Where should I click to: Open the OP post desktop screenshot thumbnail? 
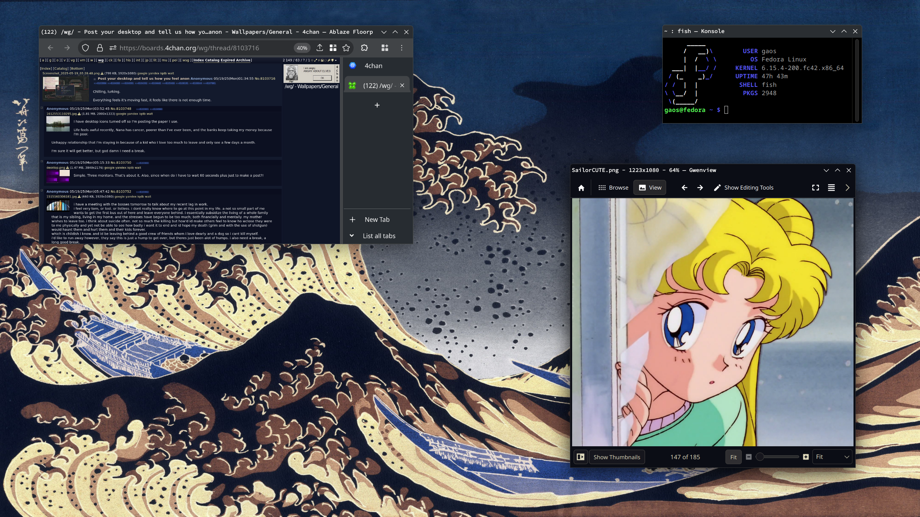point(65,88)
